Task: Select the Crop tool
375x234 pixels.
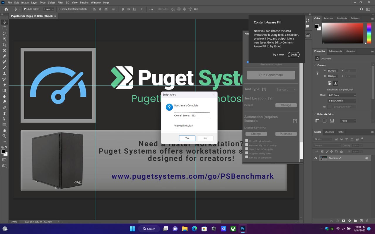Action: (4, 45)
